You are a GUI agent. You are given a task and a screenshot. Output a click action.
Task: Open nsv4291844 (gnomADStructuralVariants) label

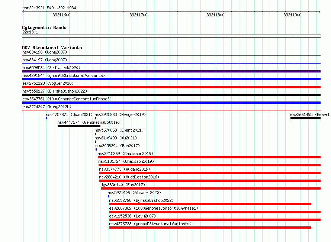point(64,75)
